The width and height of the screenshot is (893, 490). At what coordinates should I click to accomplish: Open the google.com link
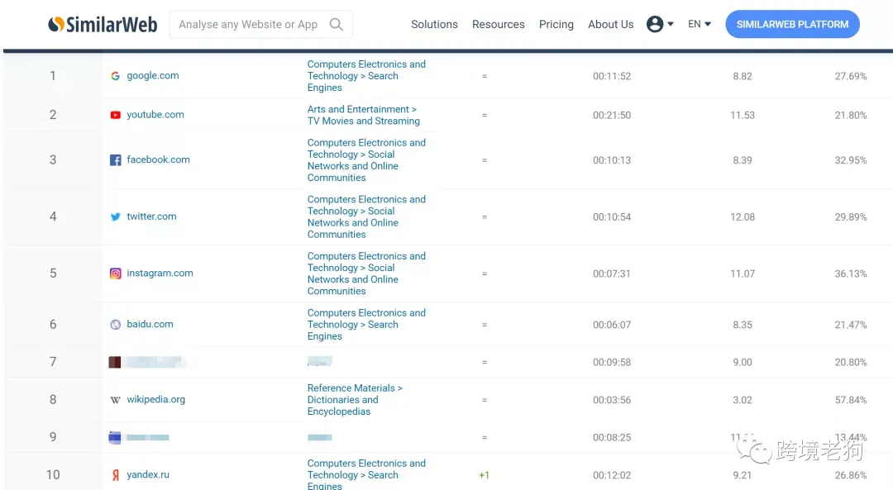pos(153,76)
